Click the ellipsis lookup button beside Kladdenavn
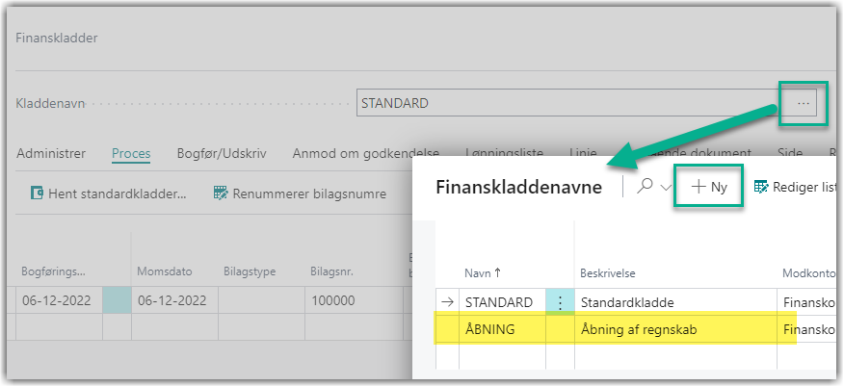Screen dimensions: 844x387 [804, 103]
